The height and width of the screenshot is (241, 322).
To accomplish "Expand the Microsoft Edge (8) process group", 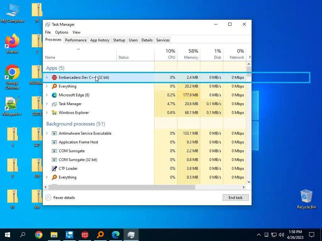I will pyautogui.click(x=47, y=95).
